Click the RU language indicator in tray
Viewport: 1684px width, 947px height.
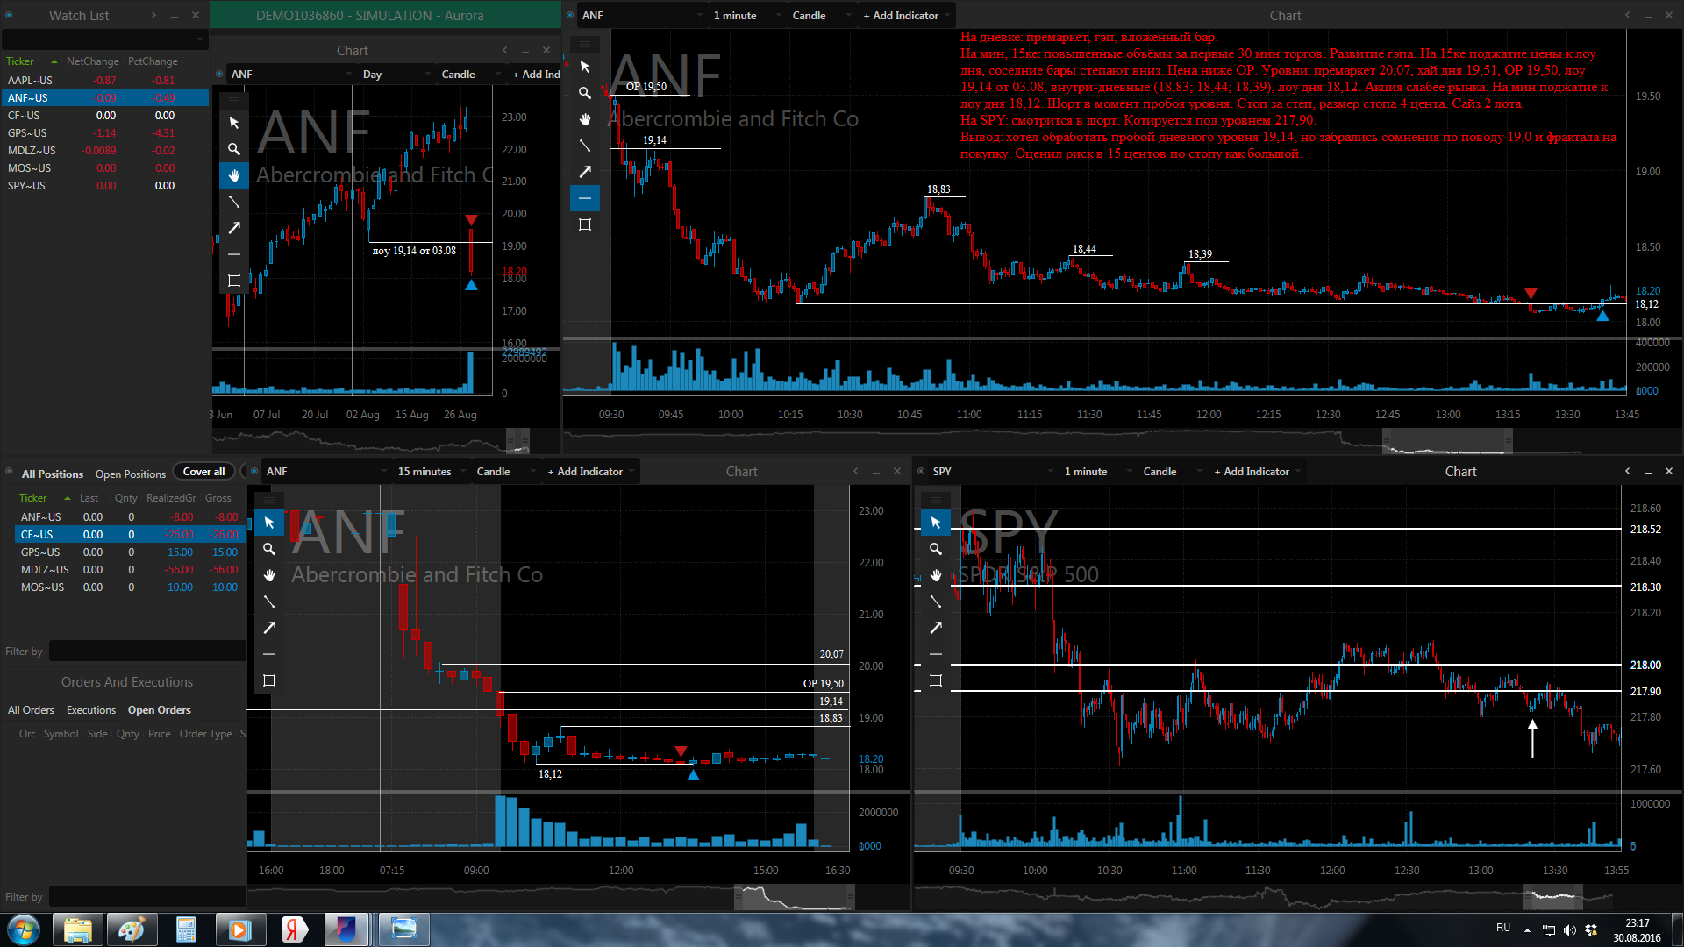[1503, 928]
